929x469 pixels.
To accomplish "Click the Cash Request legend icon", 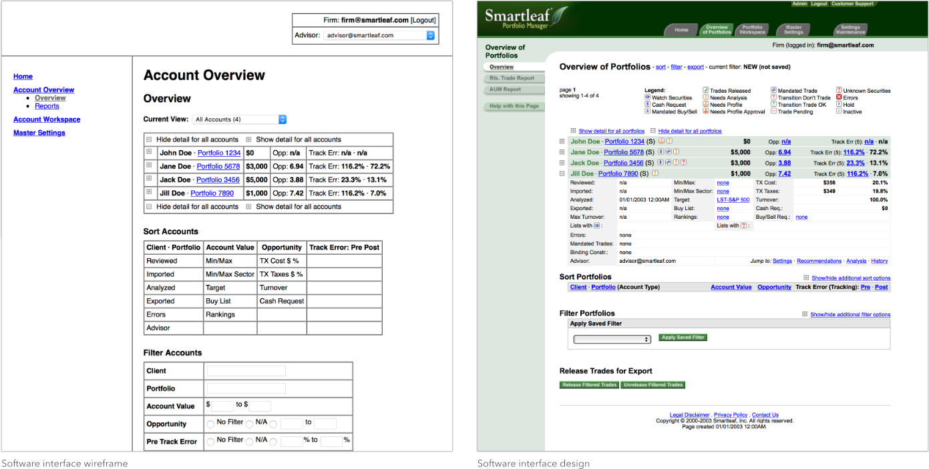I will tap(647, 104).
